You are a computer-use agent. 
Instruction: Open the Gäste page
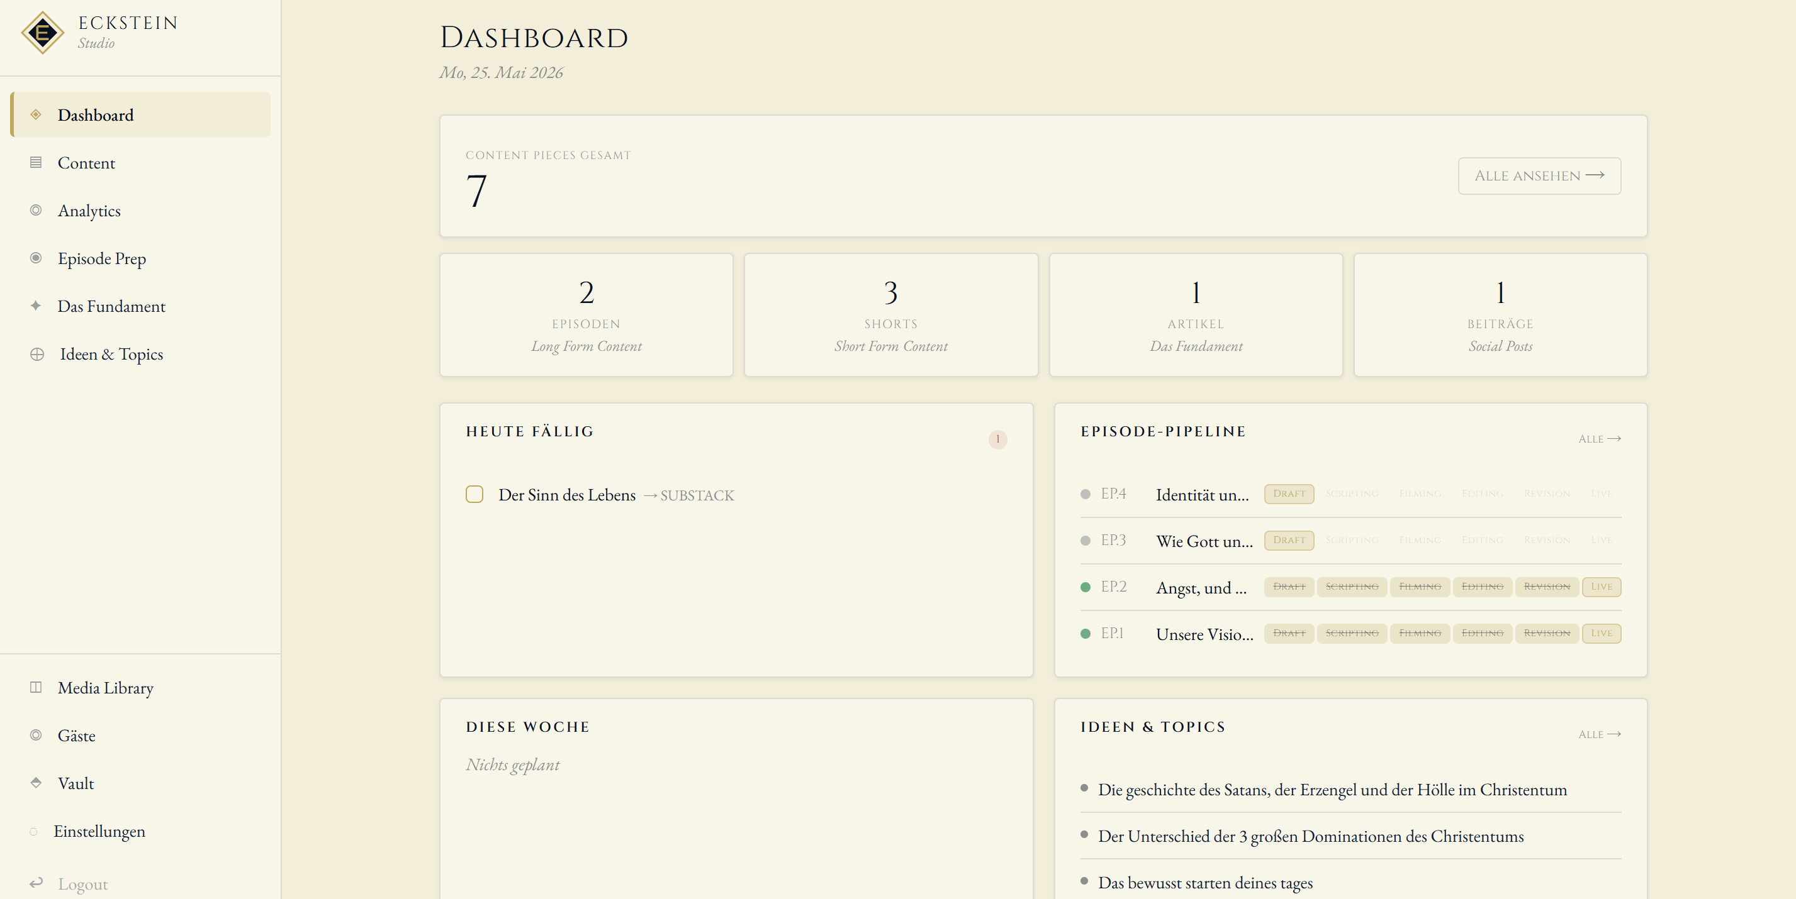point(141,736)
